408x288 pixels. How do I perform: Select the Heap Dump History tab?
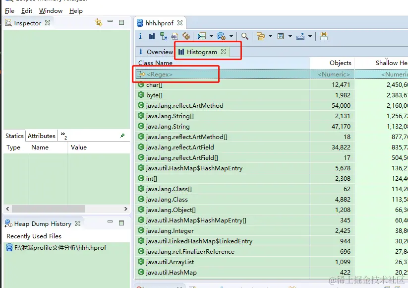43,223
